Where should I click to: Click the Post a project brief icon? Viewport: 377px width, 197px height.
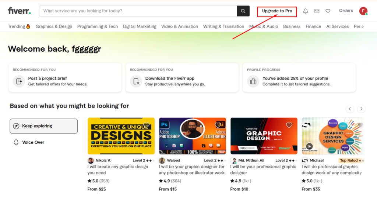(x=19, y=81)
